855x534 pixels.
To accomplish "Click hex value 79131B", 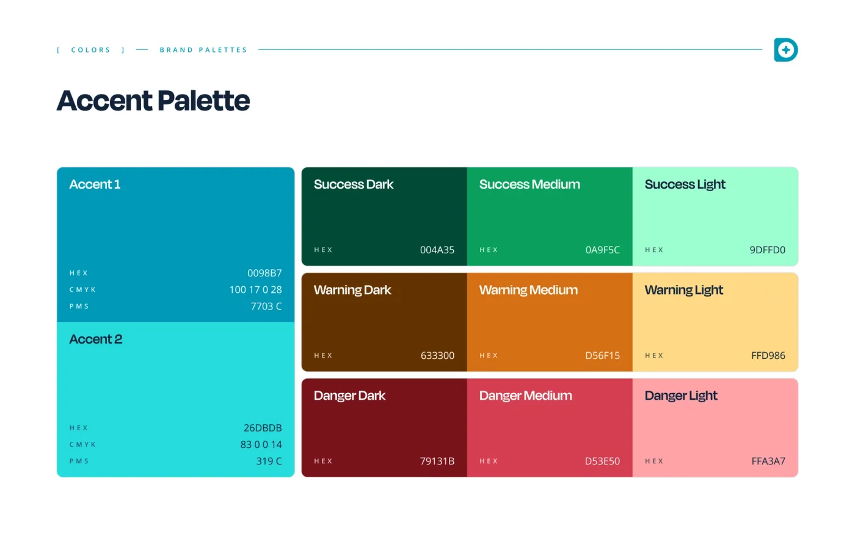I will tap(437, 461).
